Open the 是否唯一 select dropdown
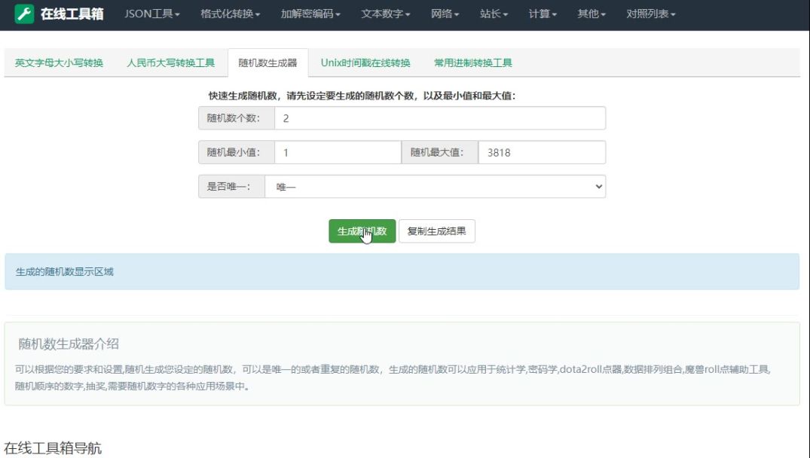810x458 pixels. tap(435, 187)
